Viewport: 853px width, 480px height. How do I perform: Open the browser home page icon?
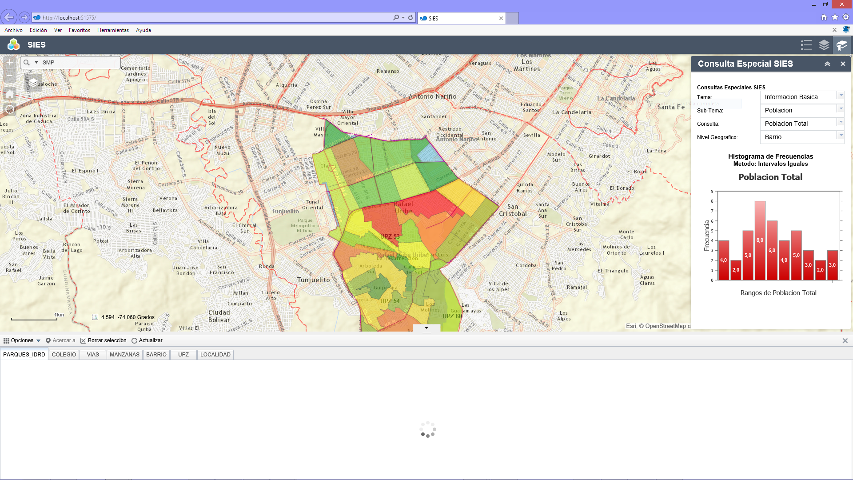(824, 17)
